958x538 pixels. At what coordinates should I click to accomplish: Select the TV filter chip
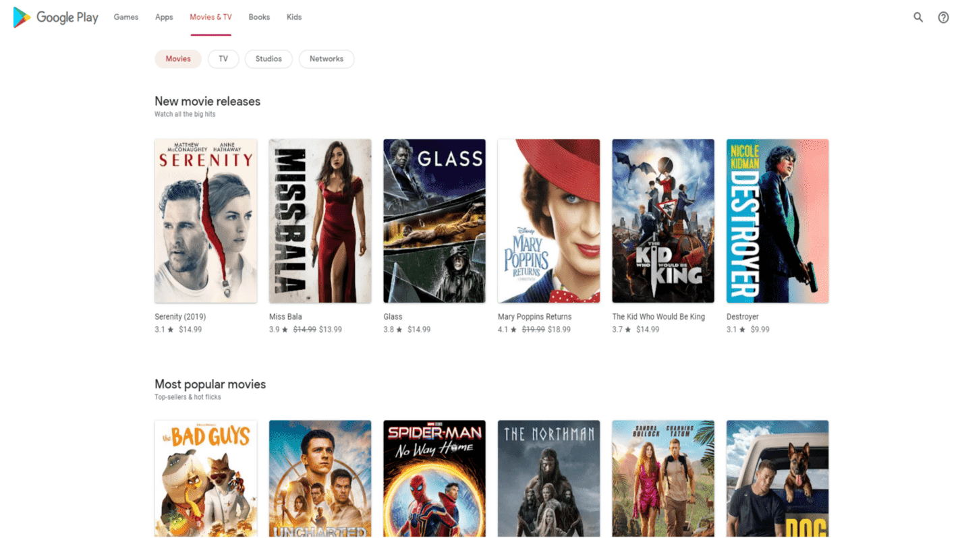tap(223, 59)
